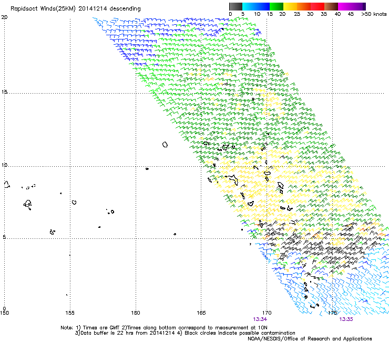Click the latitude label '15'

point(4,92)
